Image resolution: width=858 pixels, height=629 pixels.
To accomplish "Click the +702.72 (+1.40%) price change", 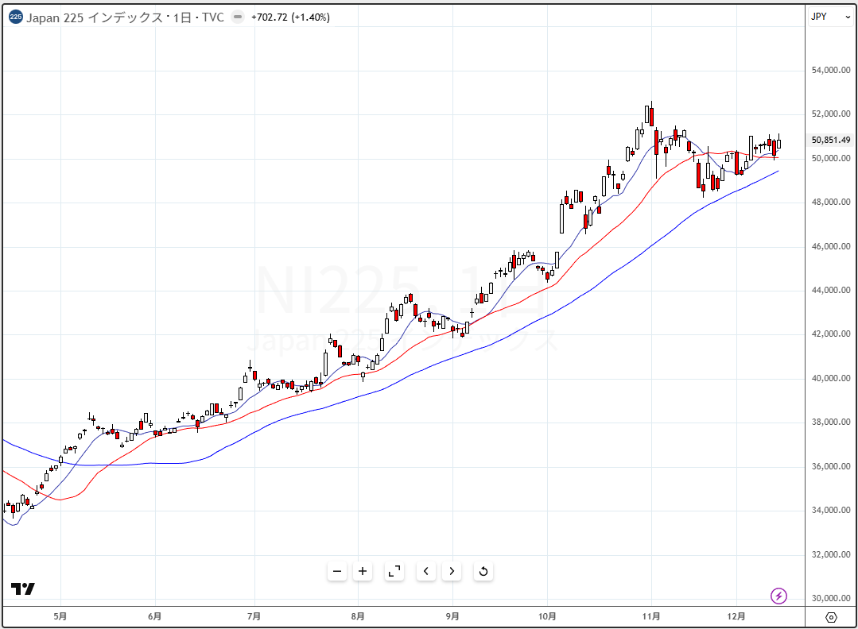I will (290, 17).
